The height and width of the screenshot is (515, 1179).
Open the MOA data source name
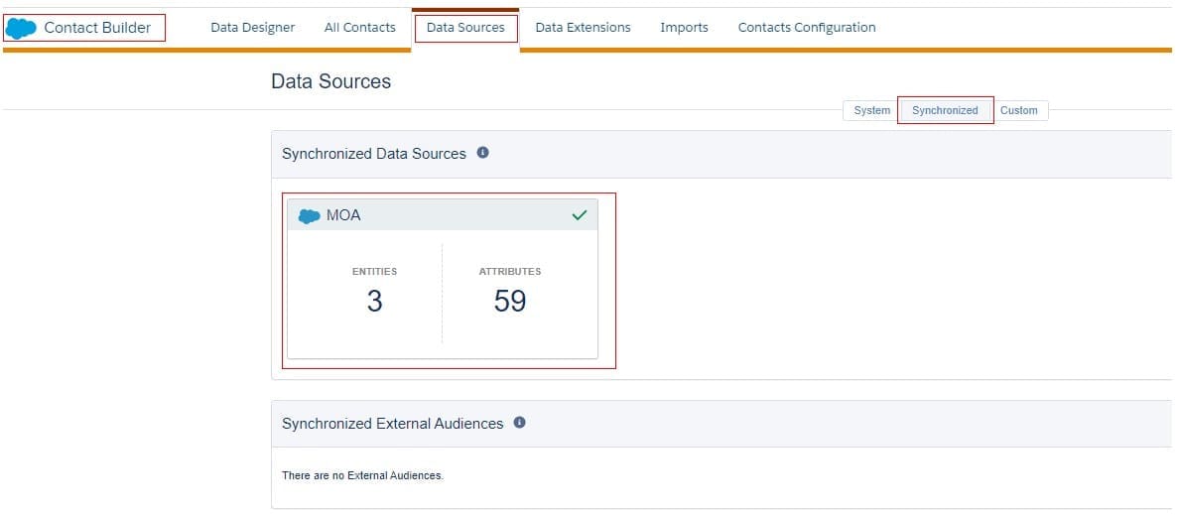click(x=343, y=215)
